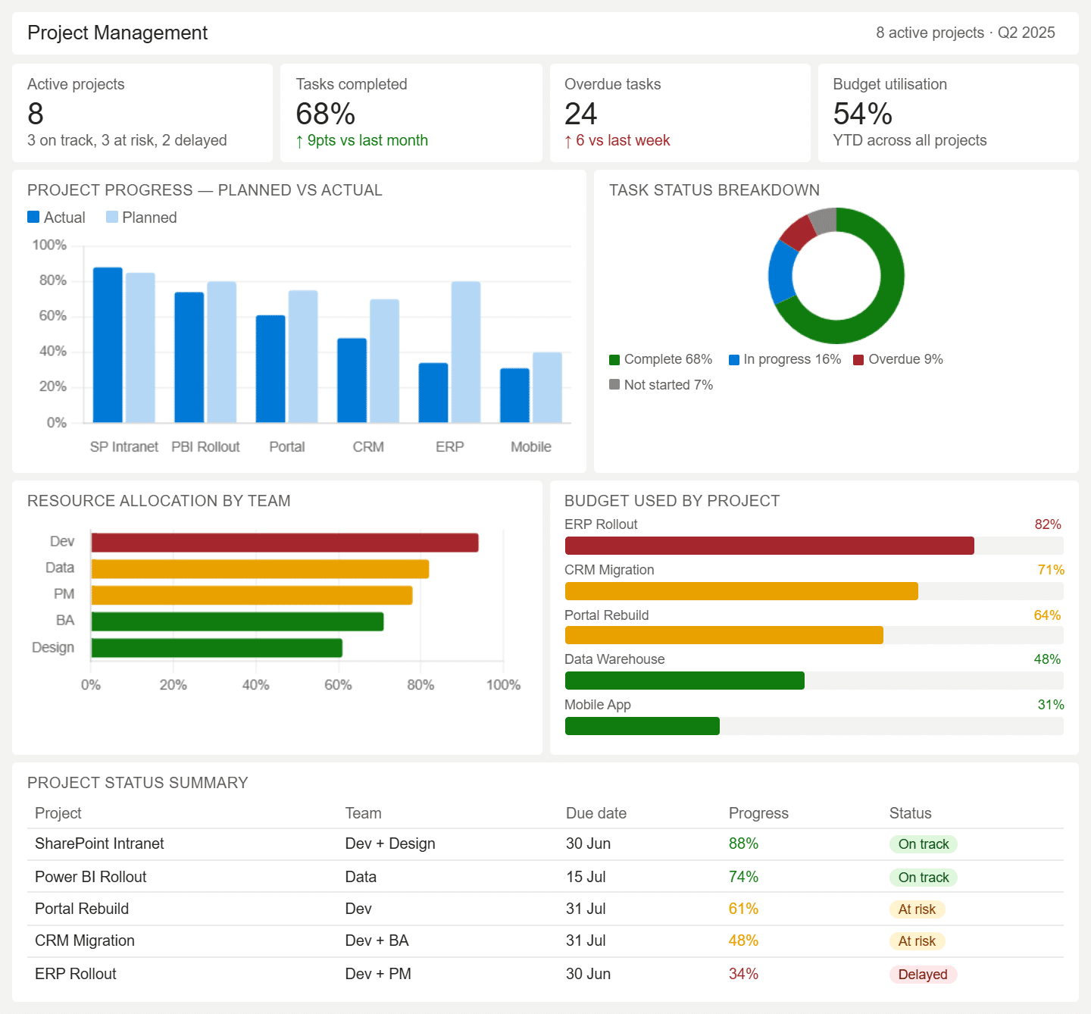Select the SP Intranet actual progress bar

108,345
